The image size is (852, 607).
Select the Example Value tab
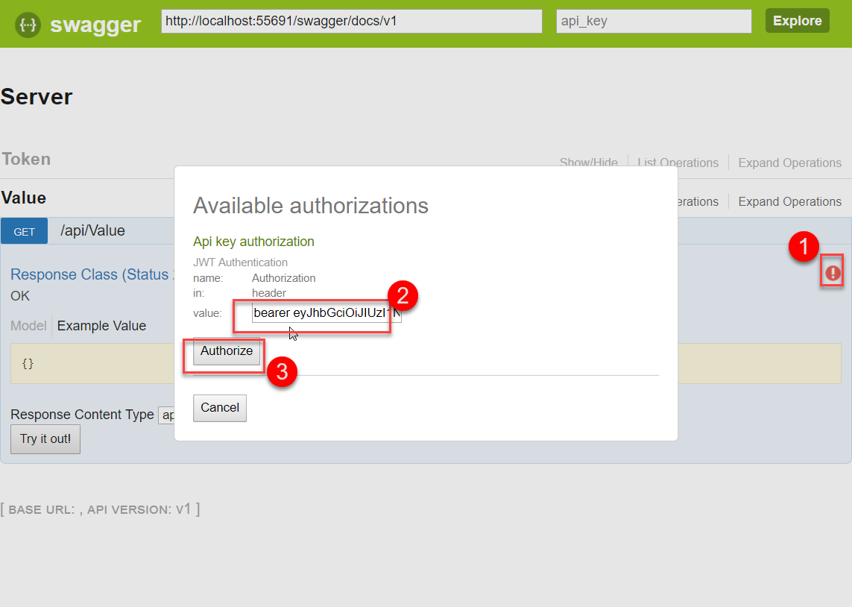point(101,326)
